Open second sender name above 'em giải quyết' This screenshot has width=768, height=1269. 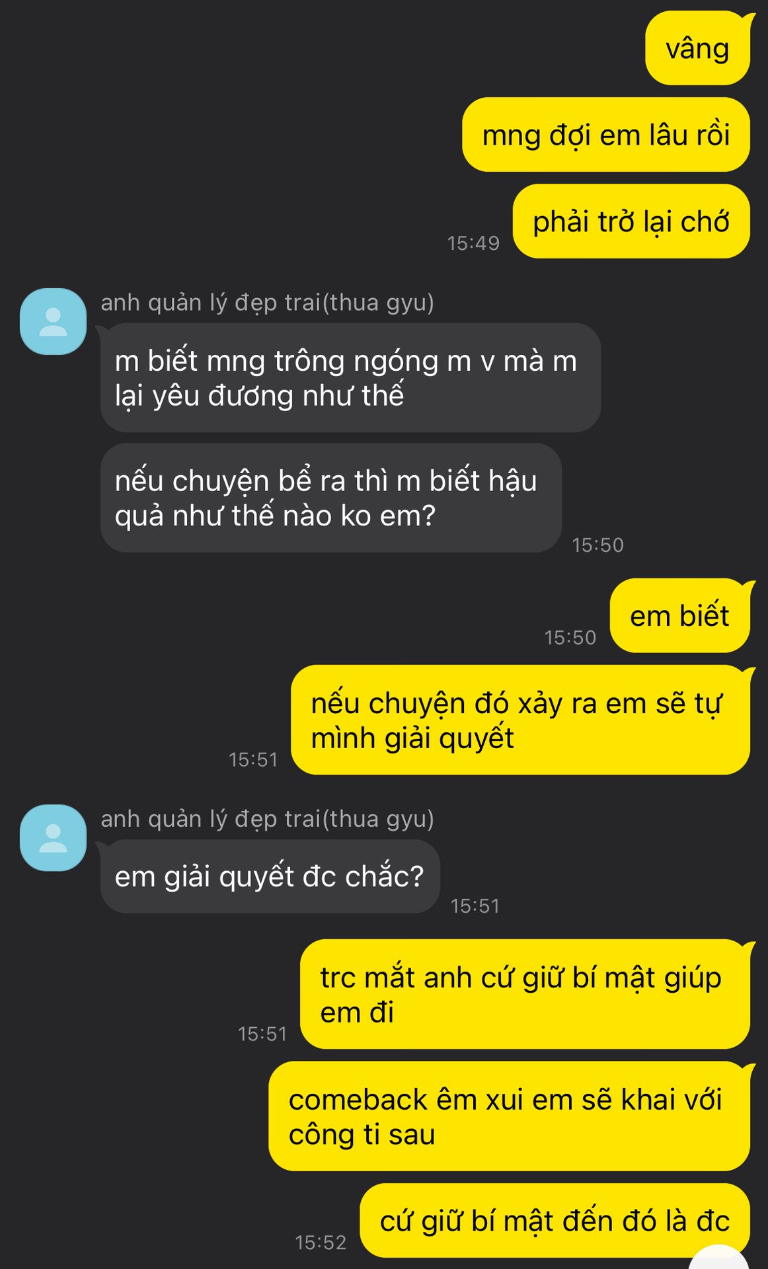267,820
